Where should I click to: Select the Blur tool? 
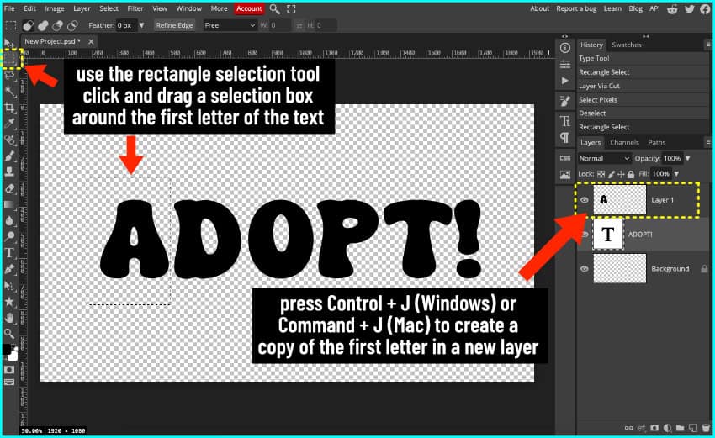(x=9, y=220)
